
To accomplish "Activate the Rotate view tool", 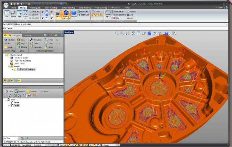I will (13, 14).
